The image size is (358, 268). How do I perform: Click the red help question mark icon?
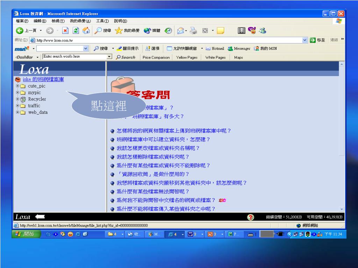(250, 217)
